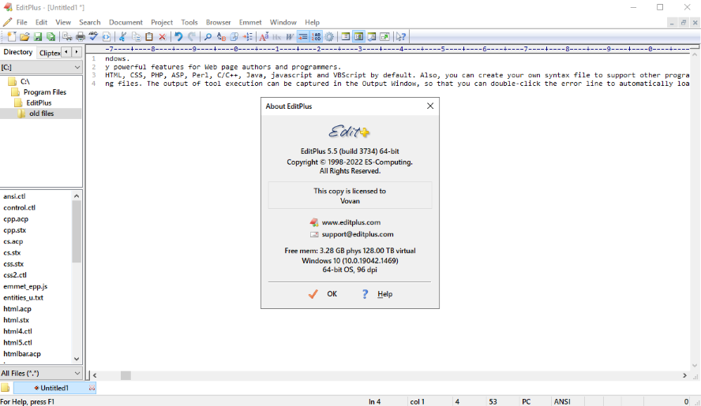Image resolution: width=701 pixels, height=406 pixels.
Task: Save the document with floppy icon
Action: [x=38, y=36]
